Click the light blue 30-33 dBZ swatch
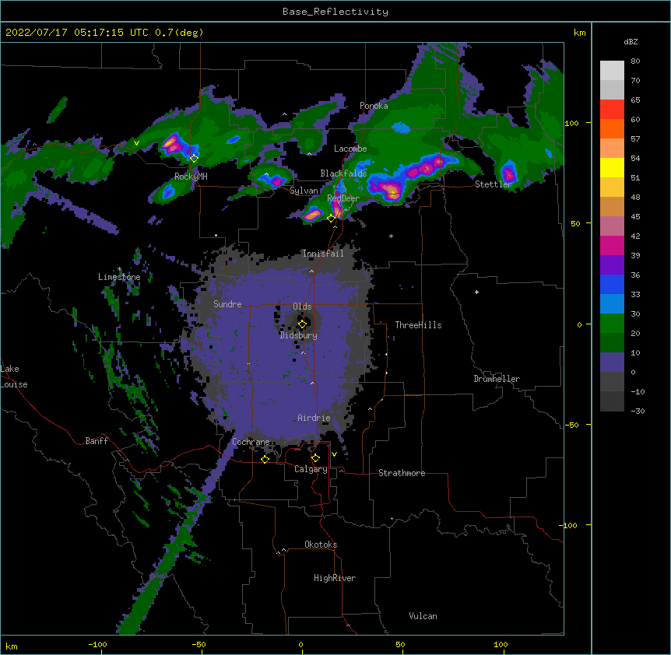671x655 pixels. (x=612, y=303)
